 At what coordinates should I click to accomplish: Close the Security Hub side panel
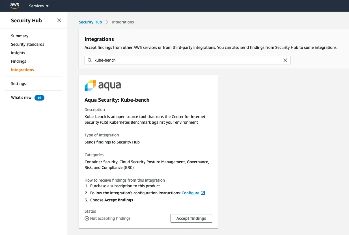[x=59, y=20]
